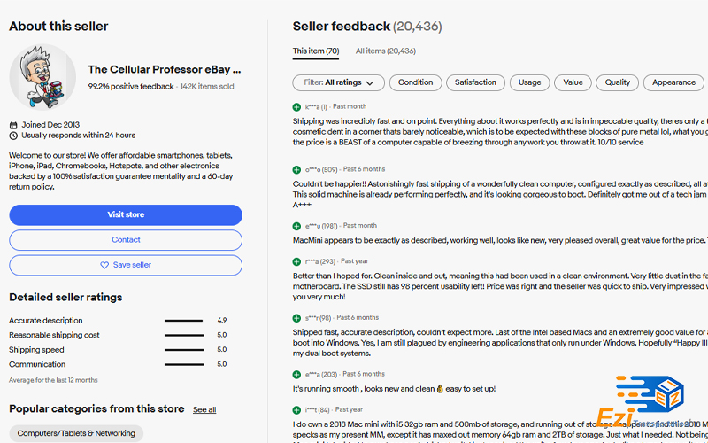Select Computers/Tablets & Networking category chip
Screen dimensions: 708x443
click(76, 433)
